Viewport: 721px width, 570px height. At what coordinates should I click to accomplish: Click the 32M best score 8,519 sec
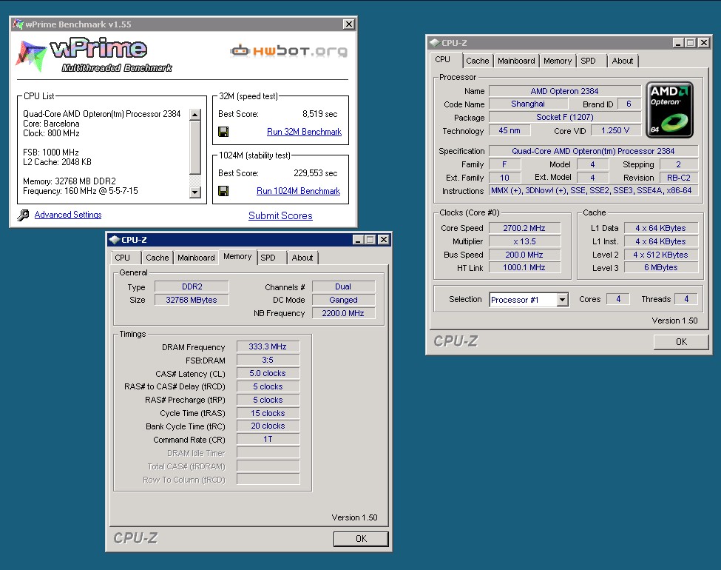[x=319, y=114]
